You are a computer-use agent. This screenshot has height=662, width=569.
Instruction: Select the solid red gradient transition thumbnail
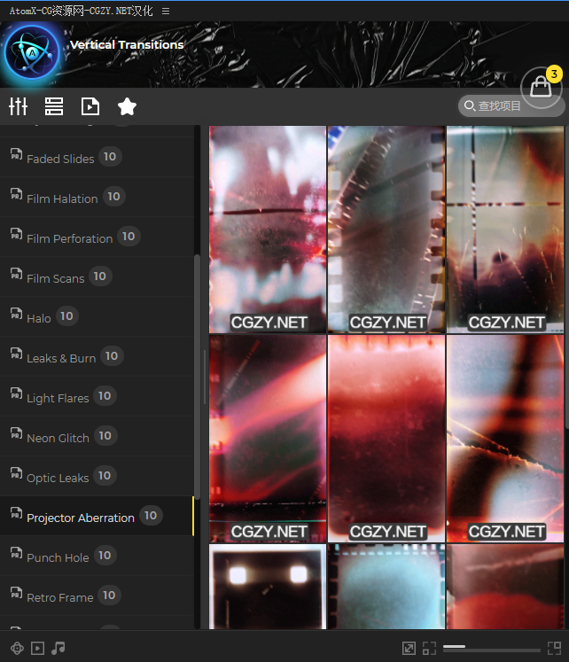386,439
